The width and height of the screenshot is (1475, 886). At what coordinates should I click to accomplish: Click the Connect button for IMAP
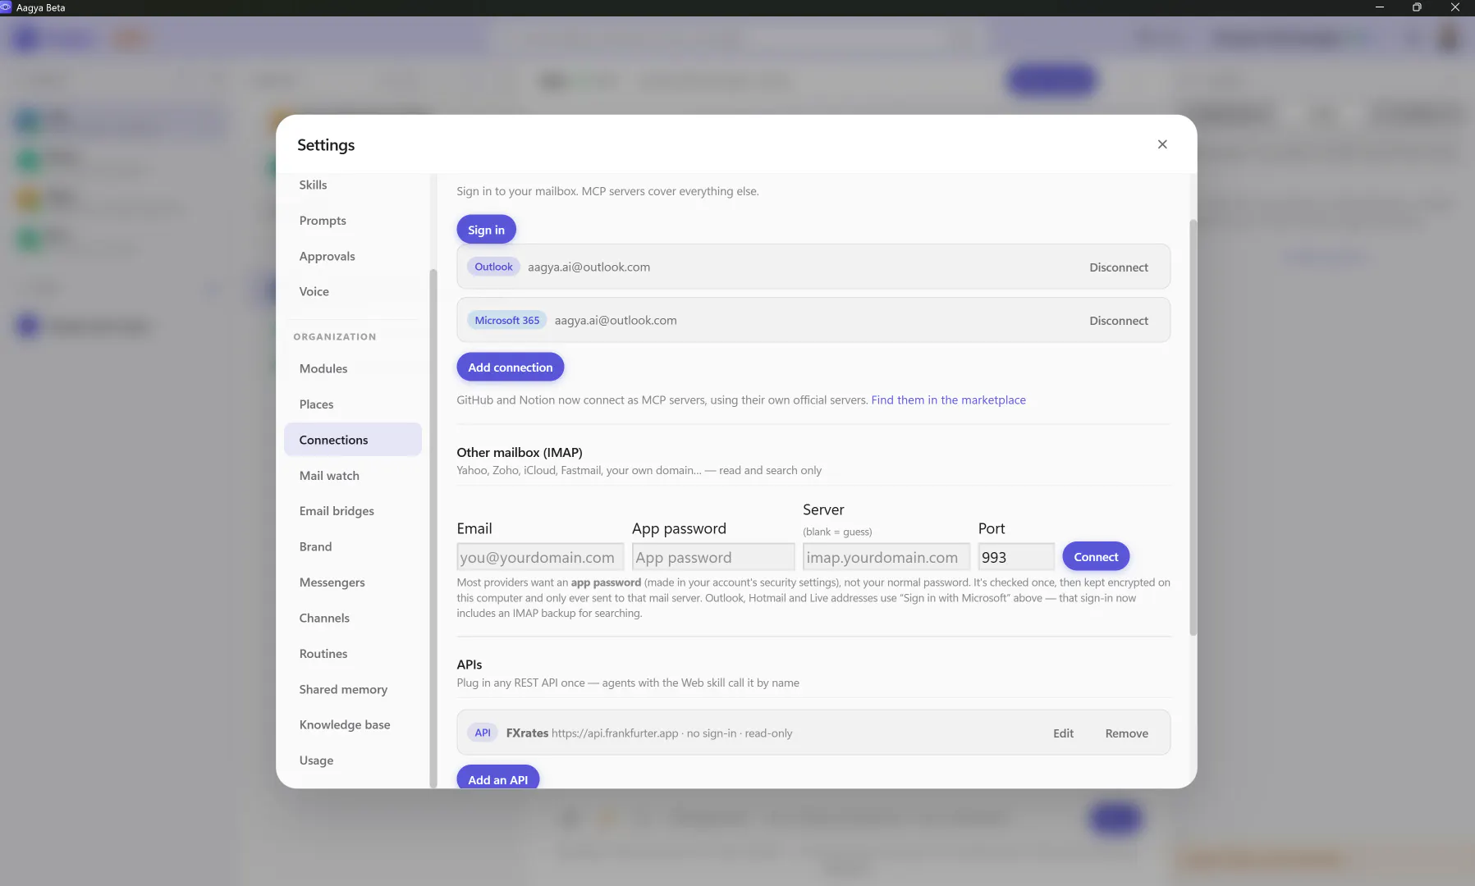[1096, 557]
